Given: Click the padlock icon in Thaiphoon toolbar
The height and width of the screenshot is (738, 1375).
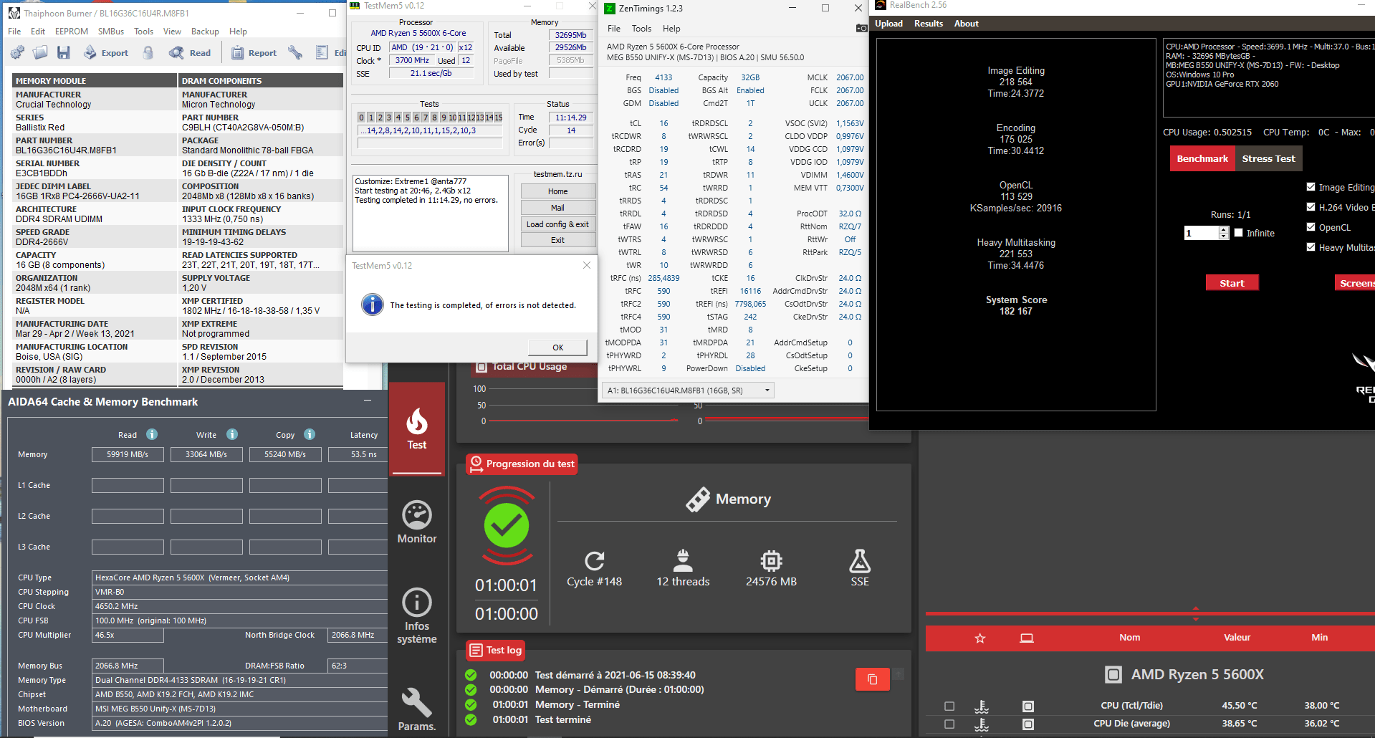Looking at the screenshot, I should [x=148, y=52].
